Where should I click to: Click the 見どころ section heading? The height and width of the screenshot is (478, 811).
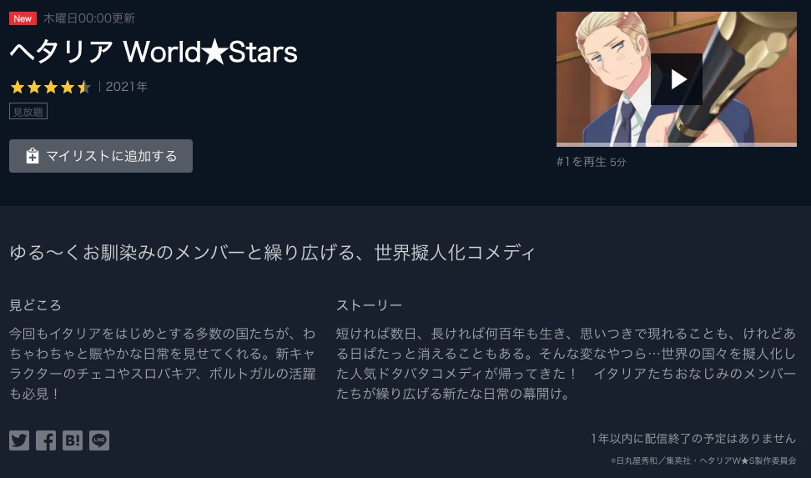[x=35, y=305]
